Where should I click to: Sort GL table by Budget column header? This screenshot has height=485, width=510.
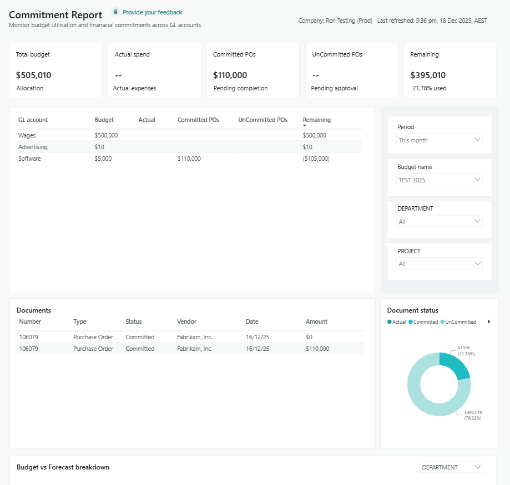pyautogui.click(x=104, y=120)
